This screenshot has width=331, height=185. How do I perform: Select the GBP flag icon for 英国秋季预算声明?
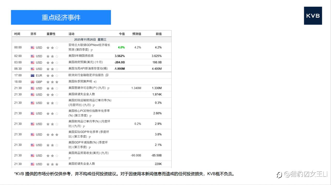pyautogui.click(x=32, y=82)
